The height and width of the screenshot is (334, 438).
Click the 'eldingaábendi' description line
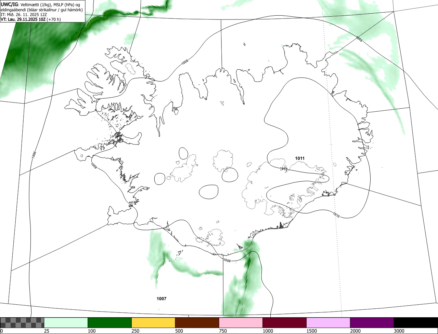pyautogui.click(x=42, y=9)
